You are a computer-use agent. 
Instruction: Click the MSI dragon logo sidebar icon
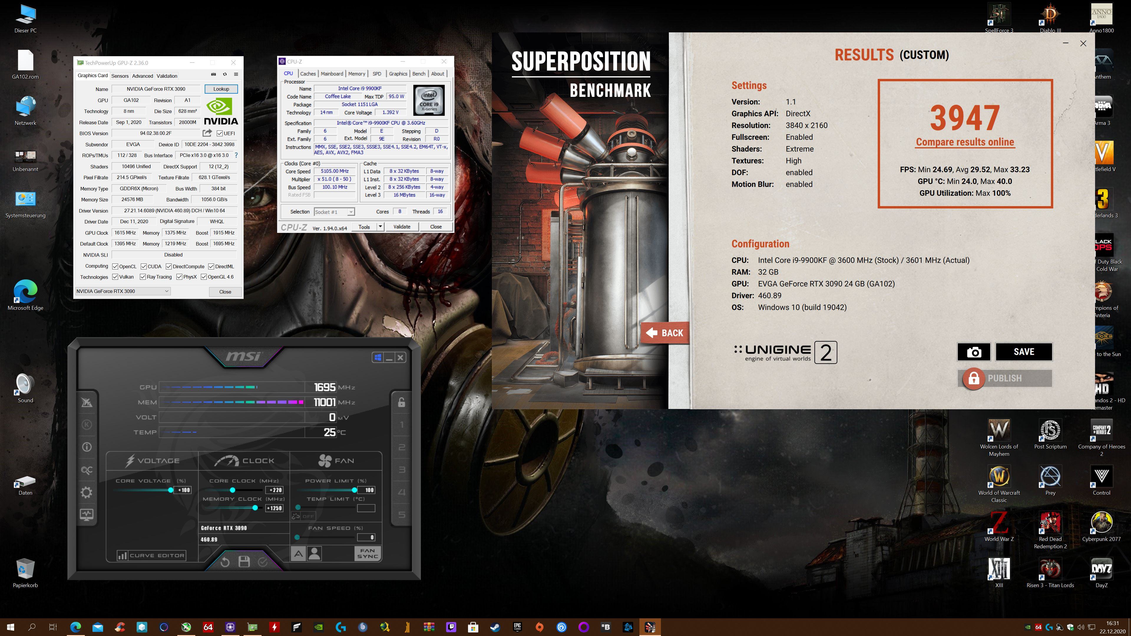point(87,402)
